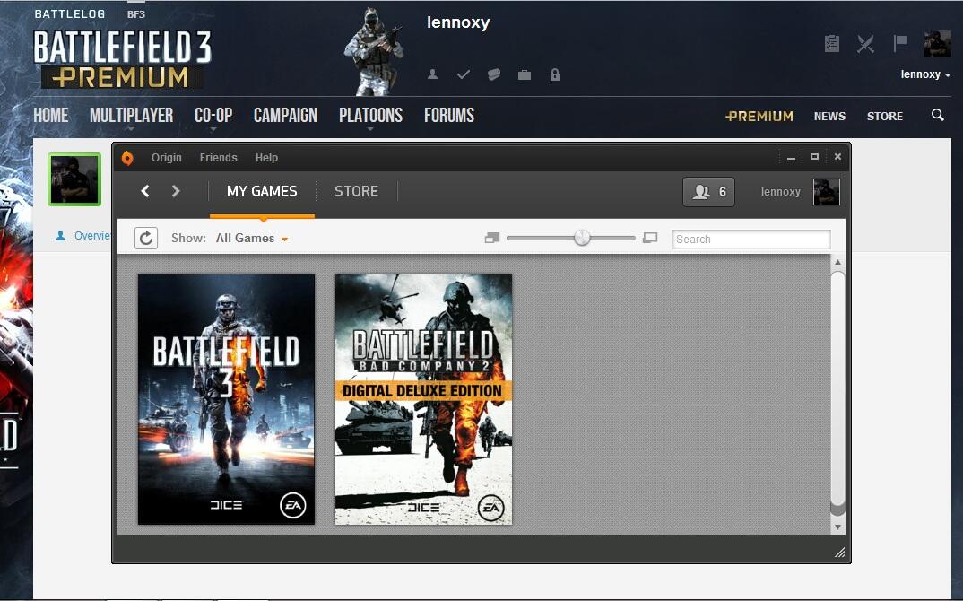Open the Premium link in Battlelog
Viewport: 963px width, 601px height.
(759, 116)
